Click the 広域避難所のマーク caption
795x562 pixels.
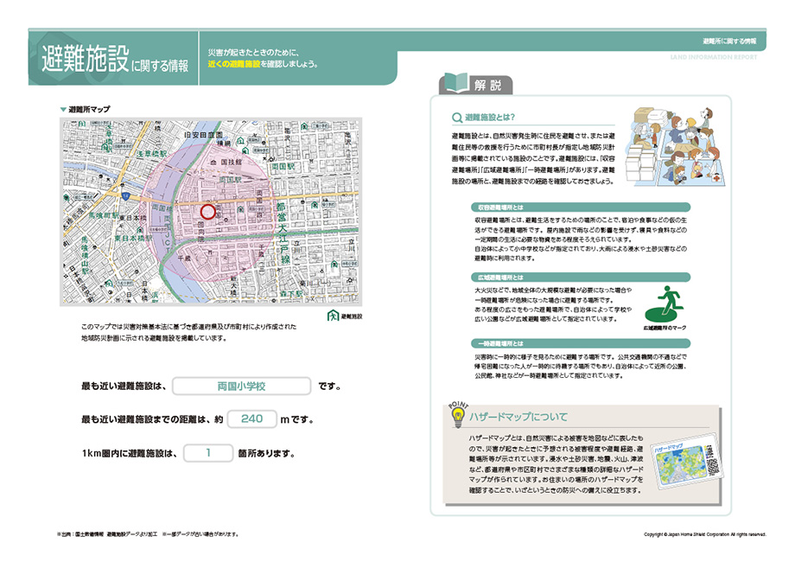pos(665,329)
